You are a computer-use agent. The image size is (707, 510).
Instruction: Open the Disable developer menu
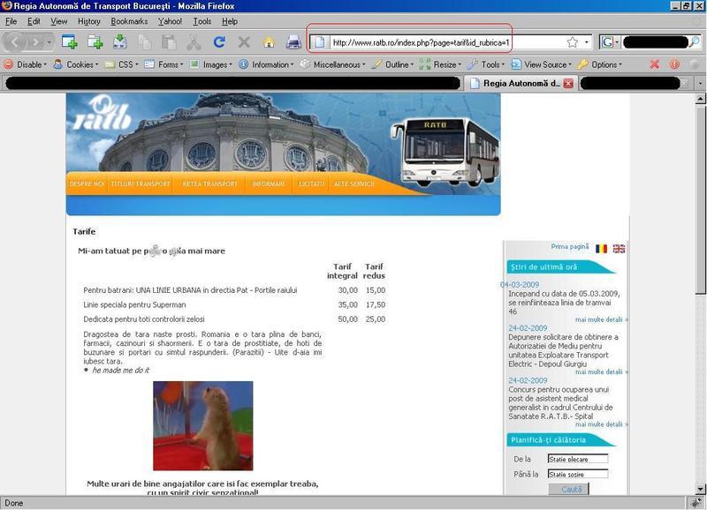click(26, 64)
